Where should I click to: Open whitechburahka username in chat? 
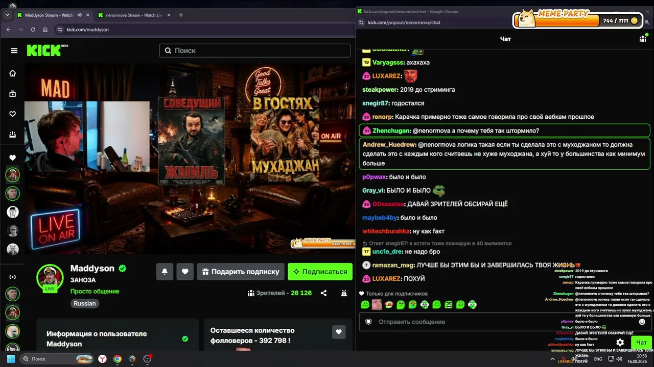click(386, 231)
